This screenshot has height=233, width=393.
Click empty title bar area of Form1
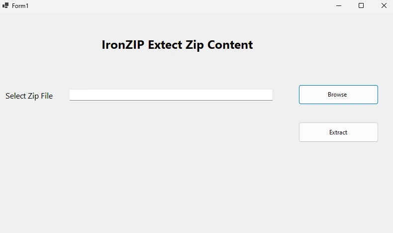pos(174,5)
